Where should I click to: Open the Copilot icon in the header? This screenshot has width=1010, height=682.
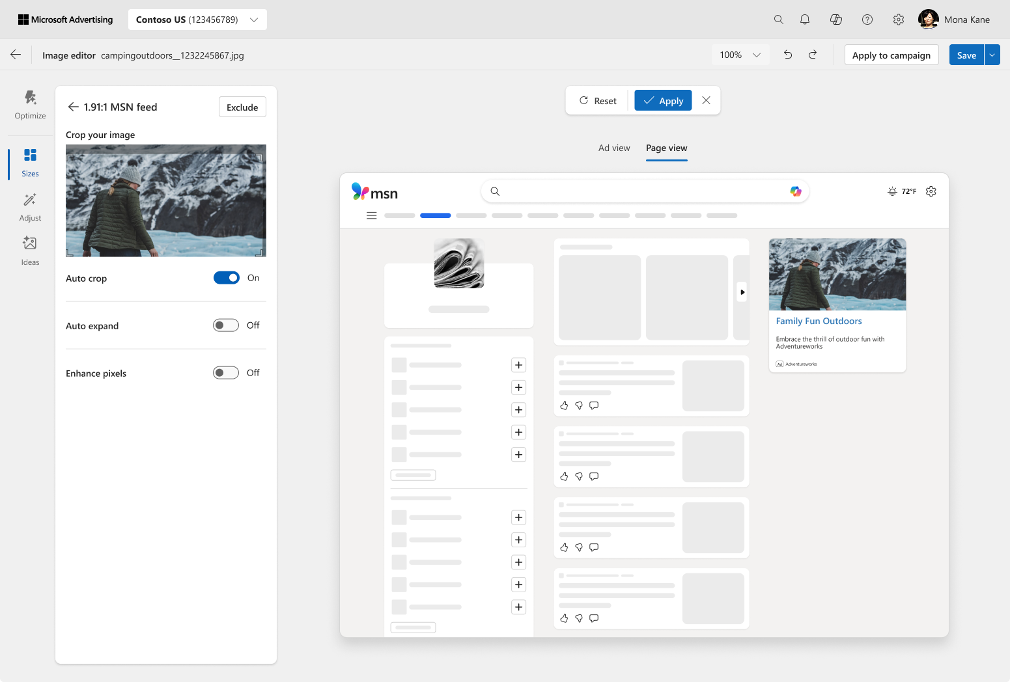tap(836, 20)
